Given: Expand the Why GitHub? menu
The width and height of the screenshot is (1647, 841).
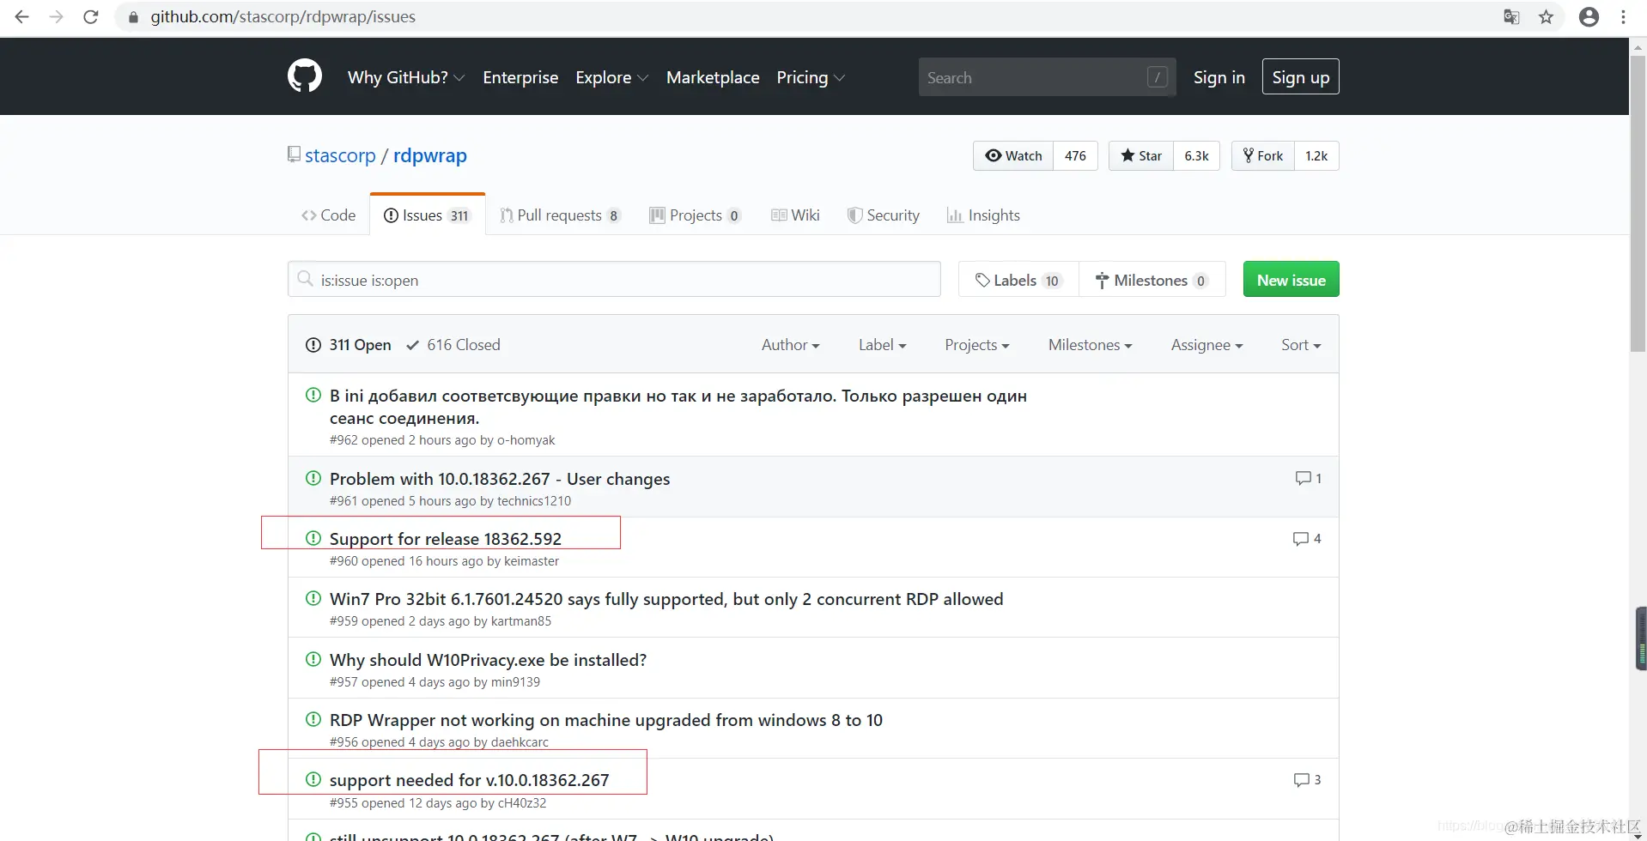Looking at the screenshot, I should [x=406, y=77].
